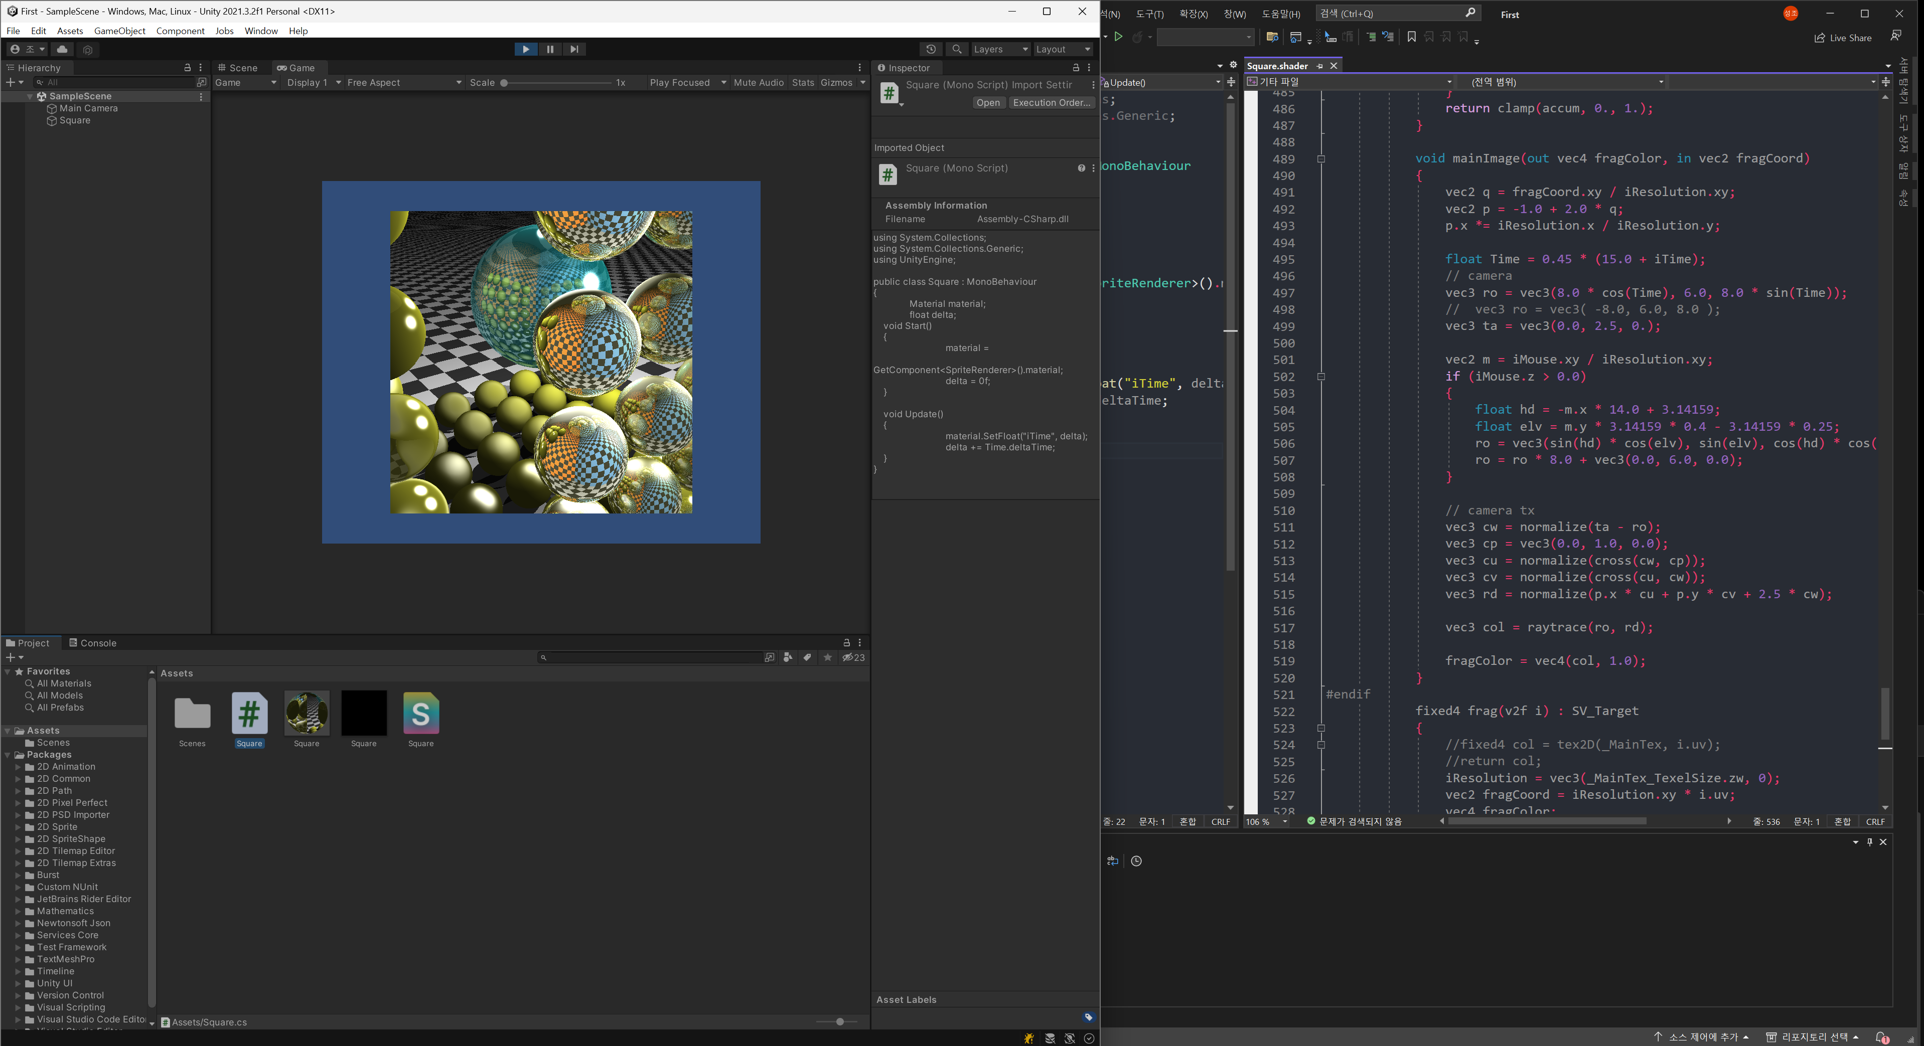Click Live Share in Visual Studio
The width and height of the screenshot is (1924, 1046).
1843,38
